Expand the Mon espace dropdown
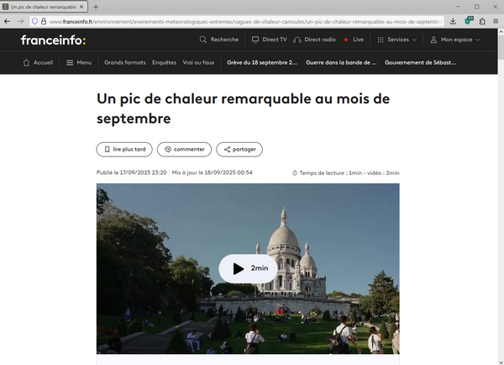Viewport: 504px width, 365px height. [455, 40]
